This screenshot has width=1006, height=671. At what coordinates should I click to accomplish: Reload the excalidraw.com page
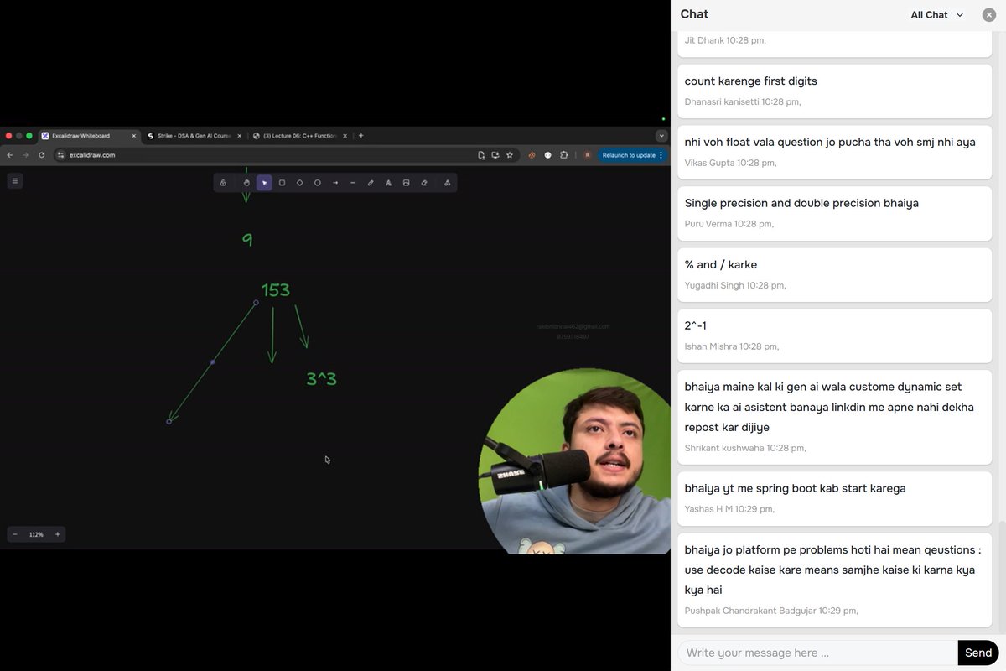pos(42,155)
